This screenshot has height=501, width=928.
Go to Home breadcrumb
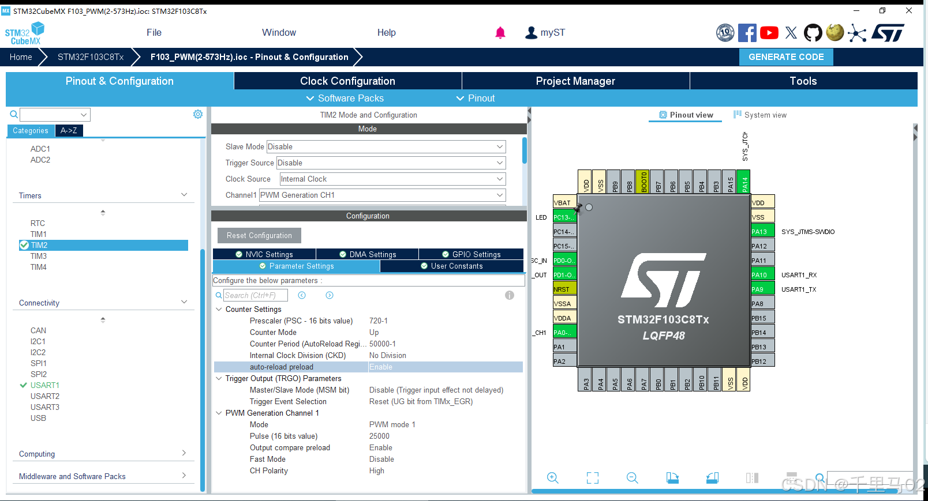pos(21,56)
